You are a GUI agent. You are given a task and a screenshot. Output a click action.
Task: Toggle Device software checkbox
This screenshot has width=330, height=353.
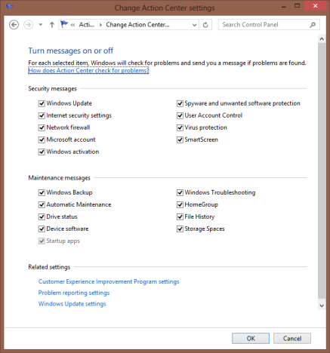pyautogui.click(x=42, y=229)
